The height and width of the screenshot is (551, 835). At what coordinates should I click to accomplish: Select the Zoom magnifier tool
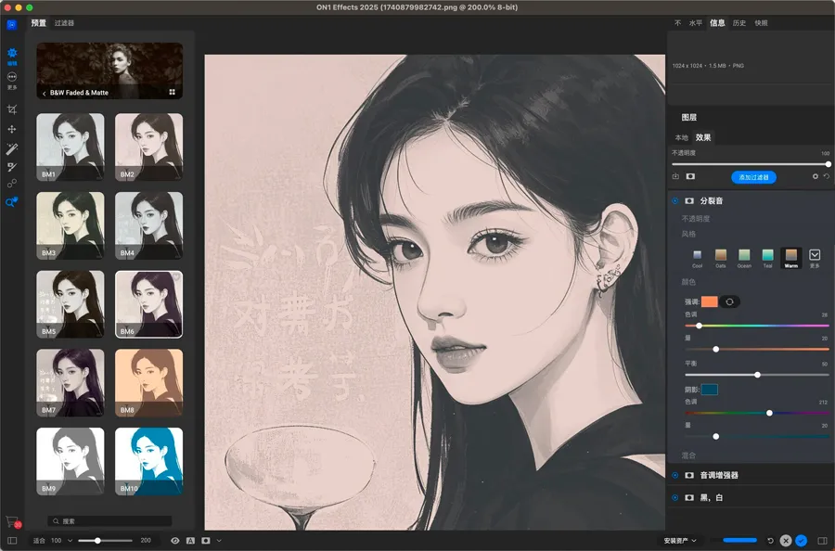tap(12, 202)
